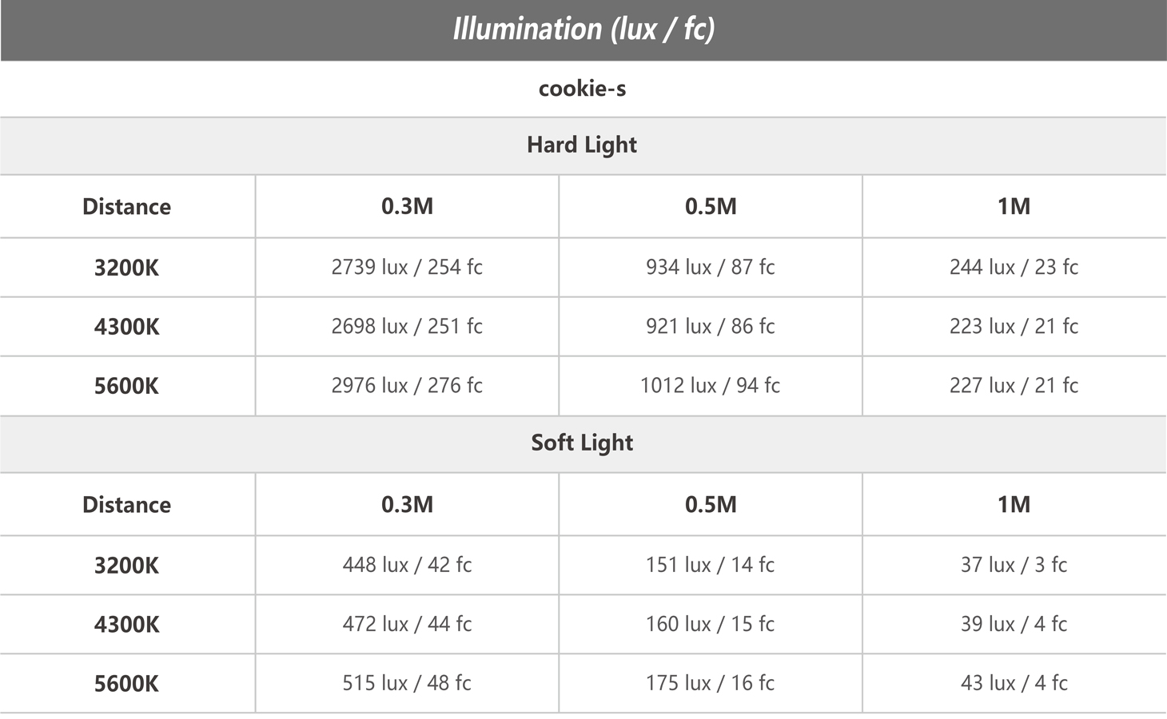
Task: Select the 1012 lux / 94 fc value
Action: pyautogui.click(x=711, y=385)
